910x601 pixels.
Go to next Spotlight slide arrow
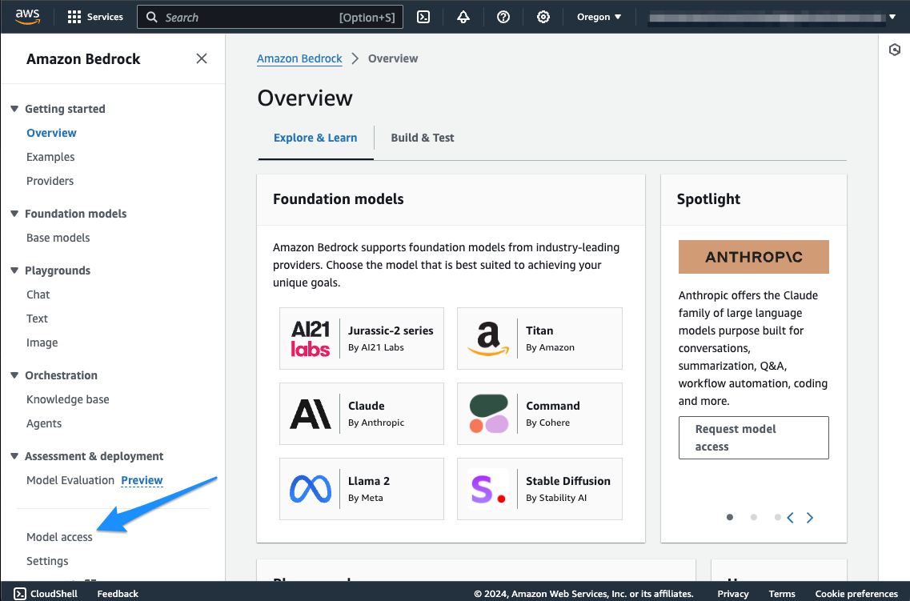point(810,518)
